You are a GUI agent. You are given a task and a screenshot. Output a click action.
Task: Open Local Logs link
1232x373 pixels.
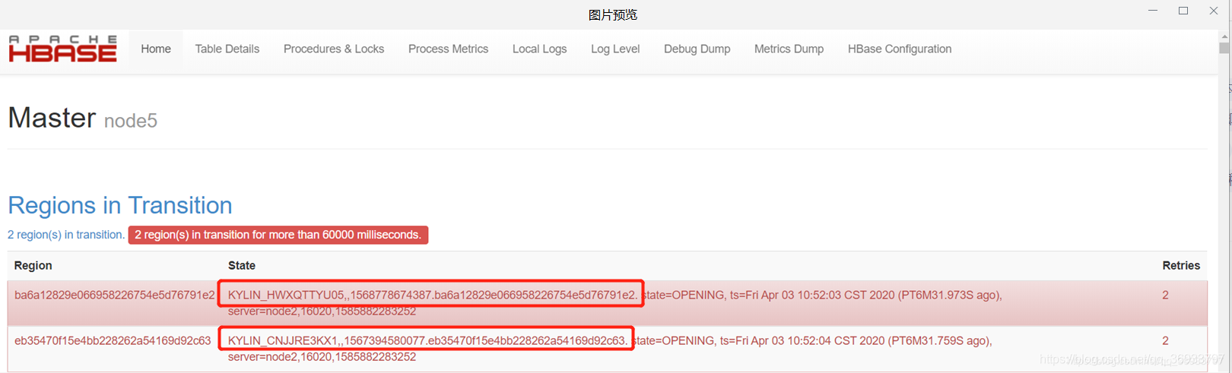pyautogui.click(x=539, y=49)
